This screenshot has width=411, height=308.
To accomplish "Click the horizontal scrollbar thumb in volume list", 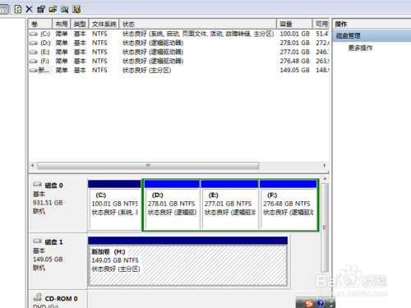I will (x=148, y=165).
